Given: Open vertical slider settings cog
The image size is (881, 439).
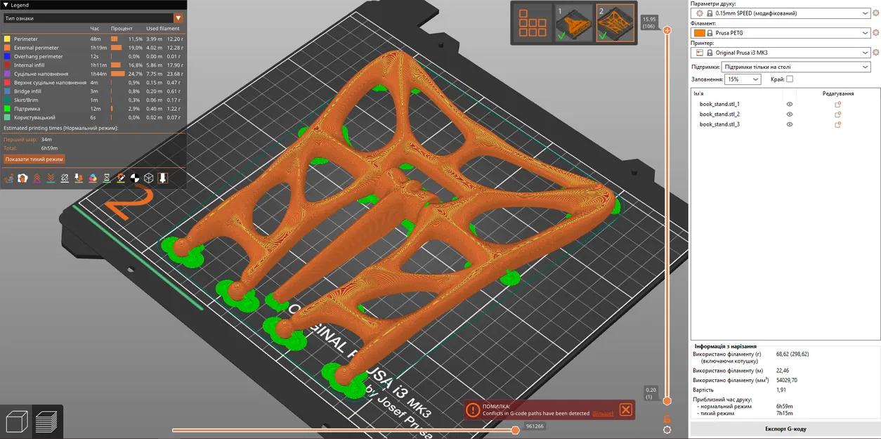Looking at the screenshot, I should pyautogui.click(x=667, y=430).
